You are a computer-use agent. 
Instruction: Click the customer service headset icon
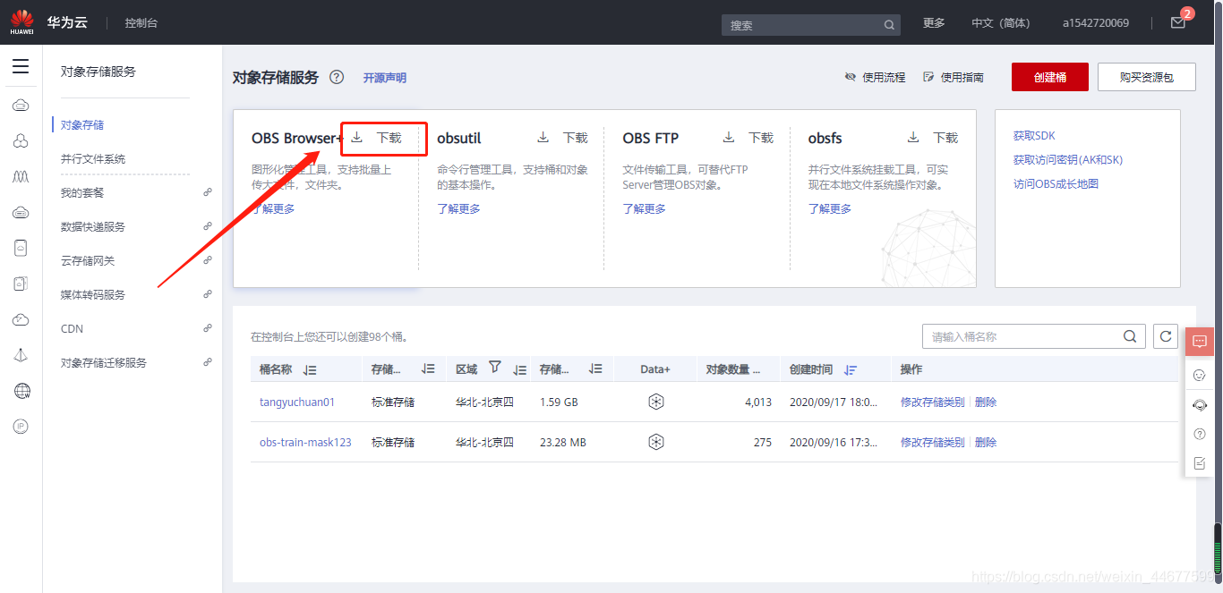[1200, 405]
